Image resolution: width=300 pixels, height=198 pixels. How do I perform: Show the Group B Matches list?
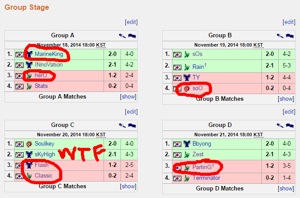(286, 99)
